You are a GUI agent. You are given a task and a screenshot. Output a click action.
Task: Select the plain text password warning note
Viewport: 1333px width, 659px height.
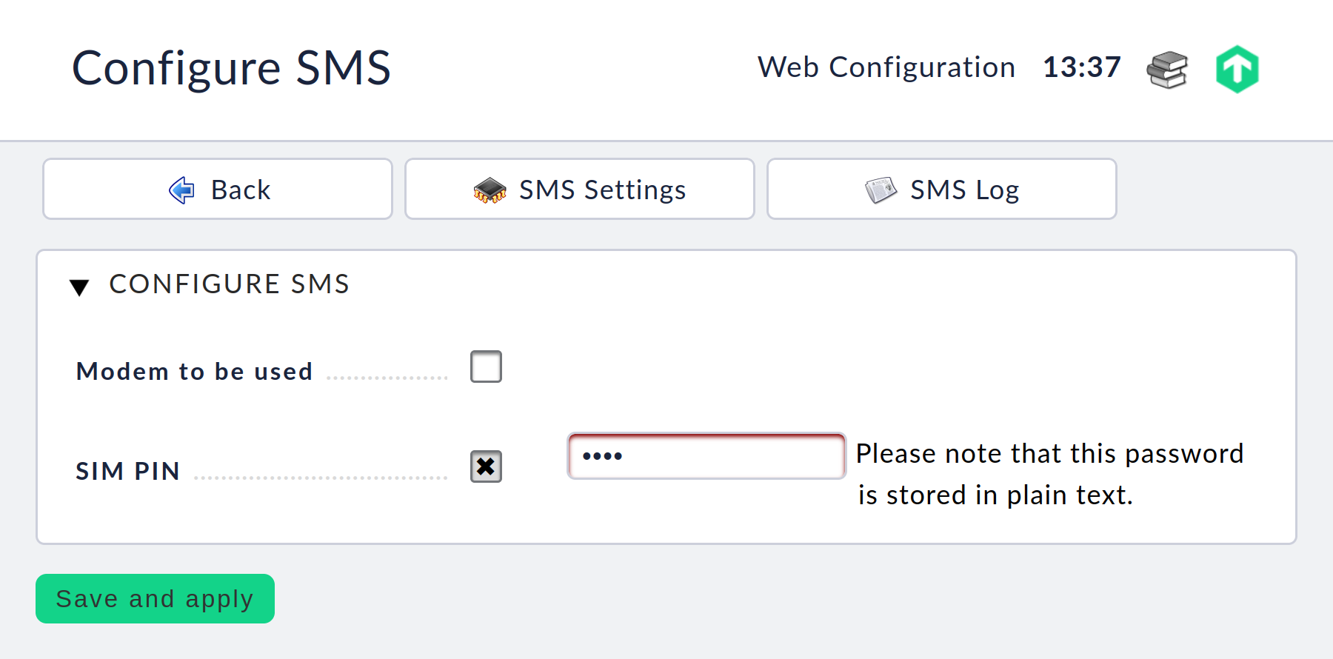click(1050, 474)
